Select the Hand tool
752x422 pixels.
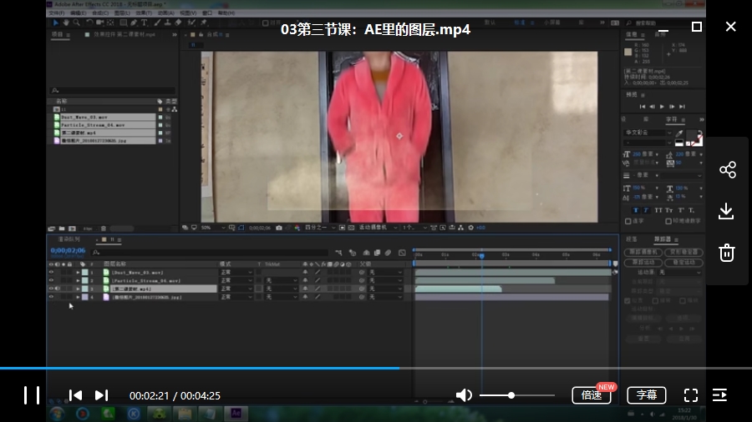(66, 23)
